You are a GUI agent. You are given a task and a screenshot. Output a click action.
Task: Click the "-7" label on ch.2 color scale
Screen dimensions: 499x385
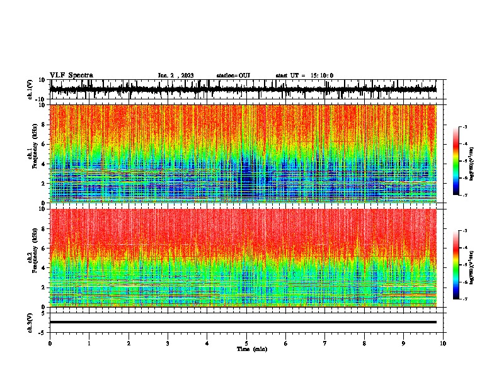tap(464, 299)
